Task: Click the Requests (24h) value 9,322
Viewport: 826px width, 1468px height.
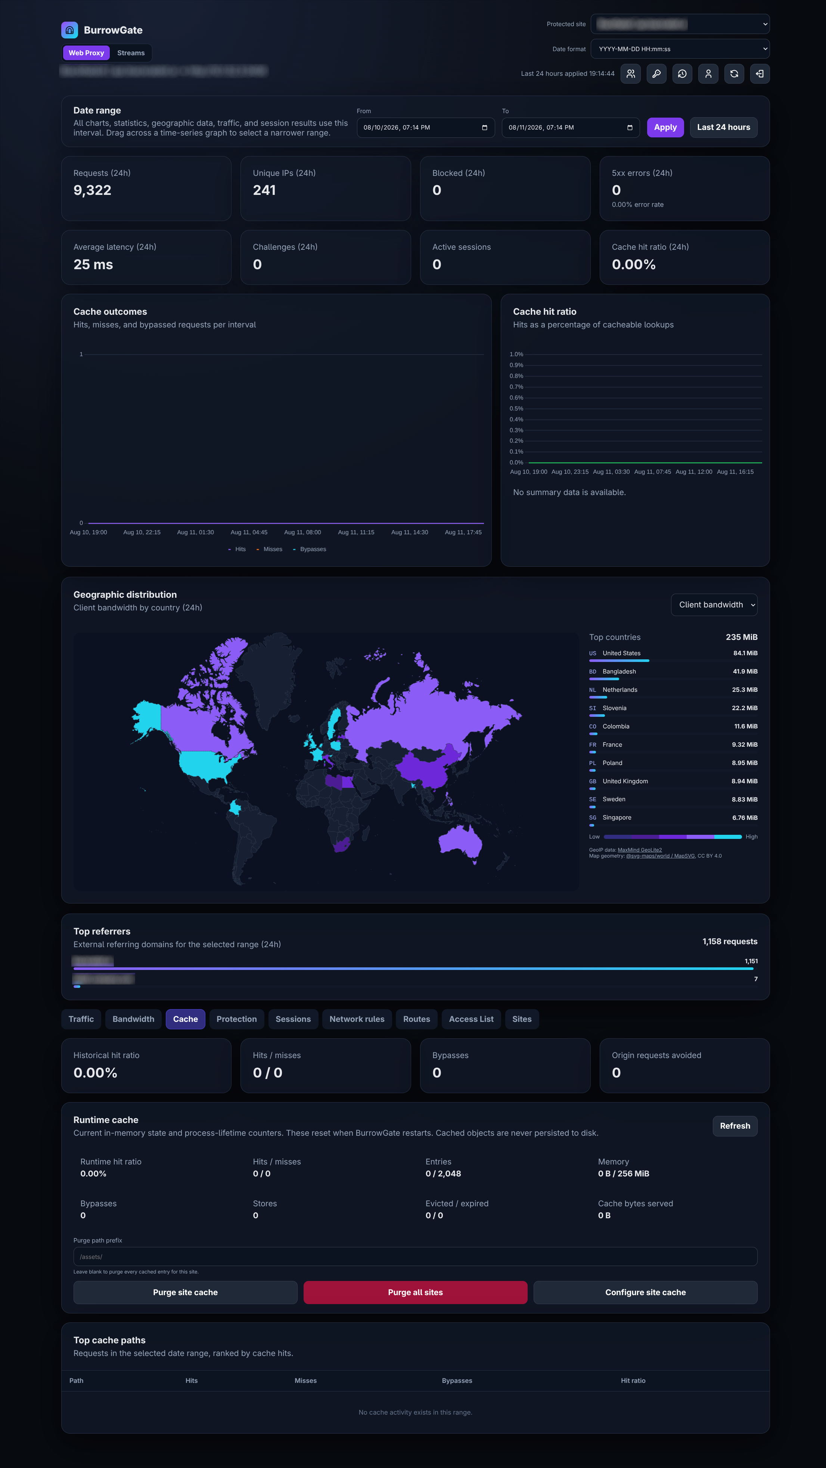Action: click(92, 190)
